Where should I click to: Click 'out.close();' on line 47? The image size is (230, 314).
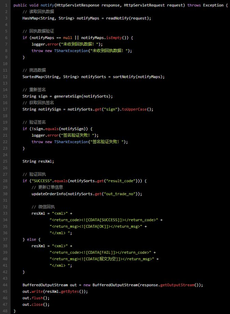tap(36, 305)
